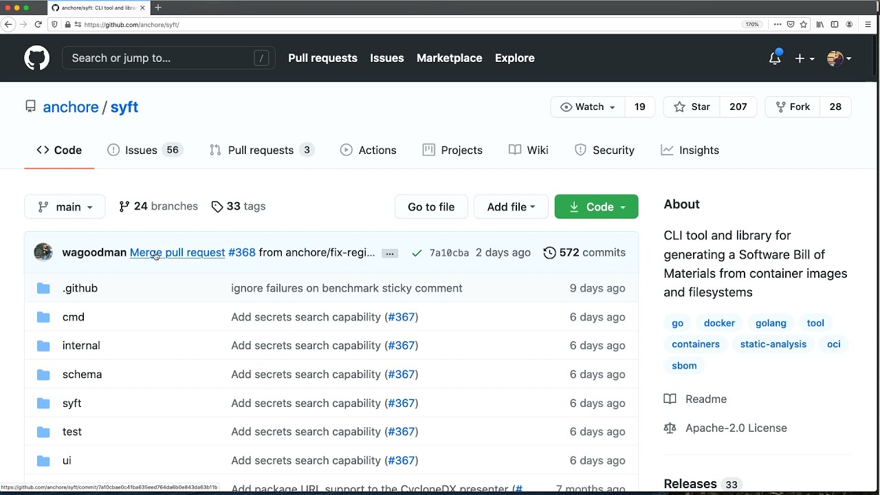Open the user avatar menu
The image size is (880, 495).
coord(839,58)
